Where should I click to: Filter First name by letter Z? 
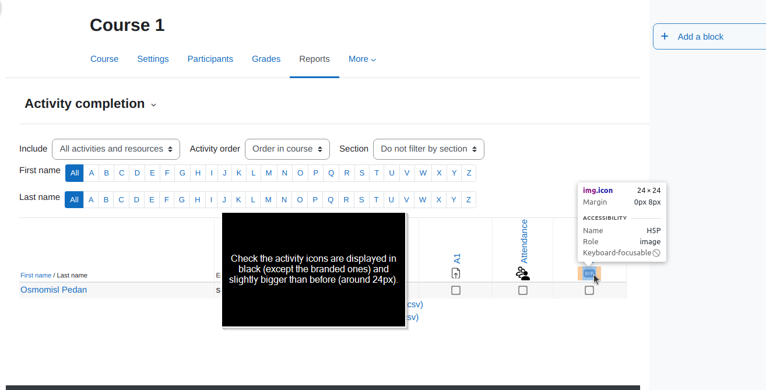(469, 173)
